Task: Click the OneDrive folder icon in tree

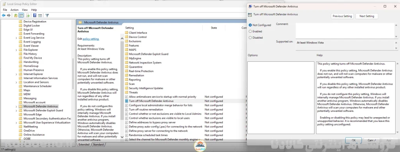Action: (21, 131)
